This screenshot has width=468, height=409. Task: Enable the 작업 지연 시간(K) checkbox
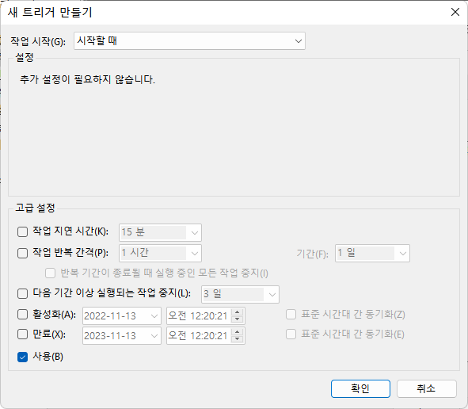point(22,231)
